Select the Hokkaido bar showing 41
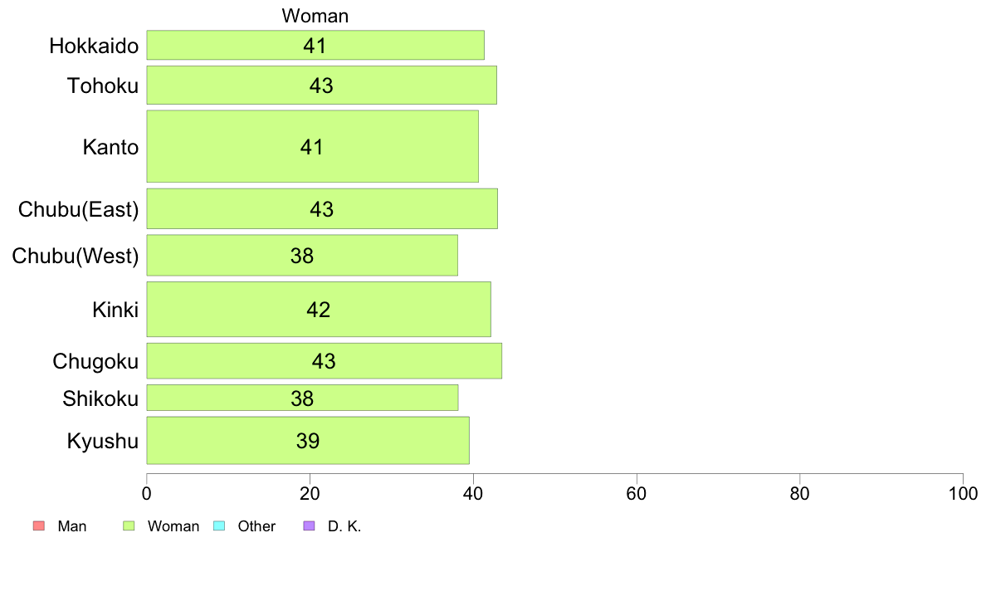The height and width of the screenshot is (611, 986). [x=315, y=46]
